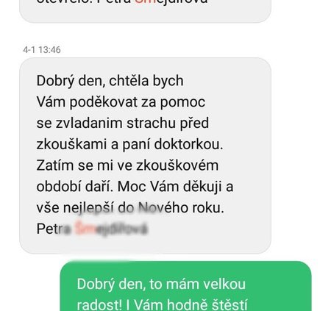Click the word "doktorkou" in grey message
Viewport: 331px width, 311px height.
click(x=188, y=144)
